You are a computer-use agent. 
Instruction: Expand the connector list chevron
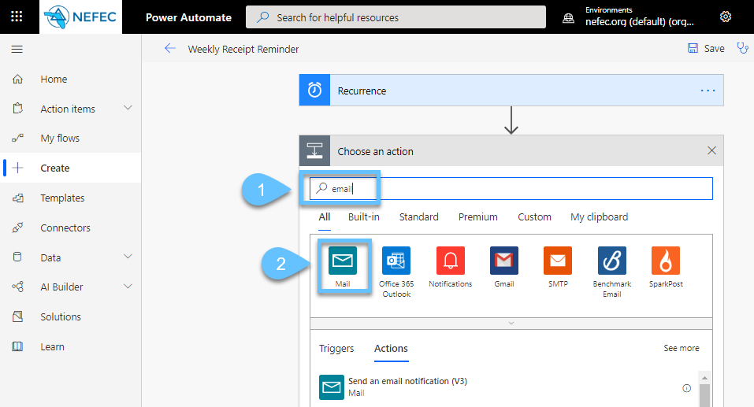511,324
